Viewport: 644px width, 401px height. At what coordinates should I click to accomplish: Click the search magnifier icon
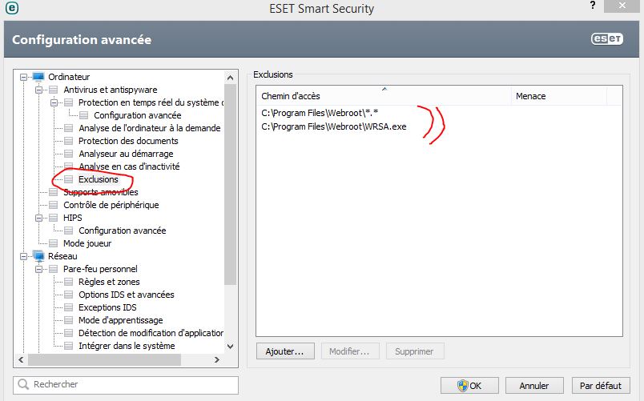coord(23,385)
